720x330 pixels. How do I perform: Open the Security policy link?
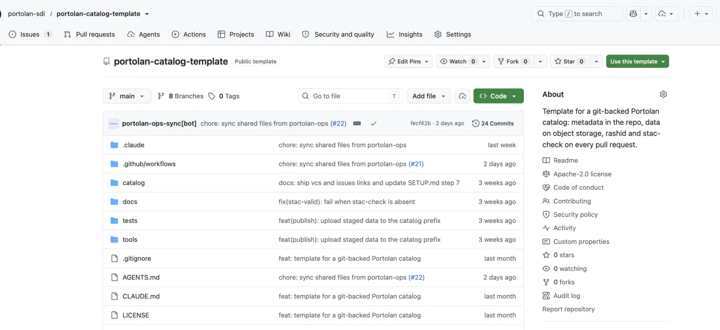[570, 214]
